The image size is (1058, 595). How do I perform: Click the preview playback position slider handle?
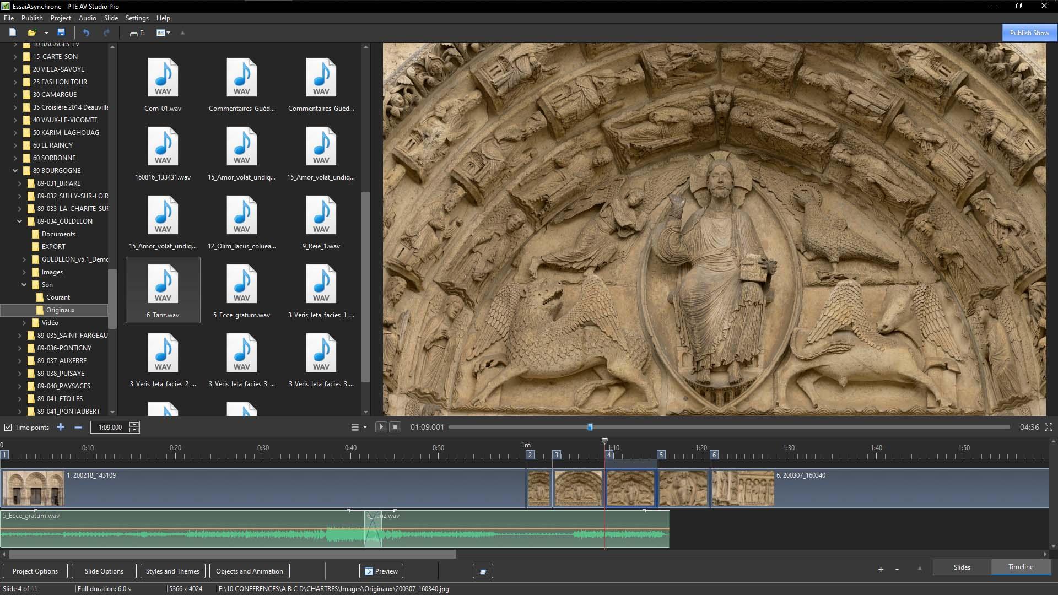(590, 427)
